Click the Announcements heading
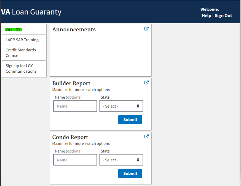 [74, 30]
